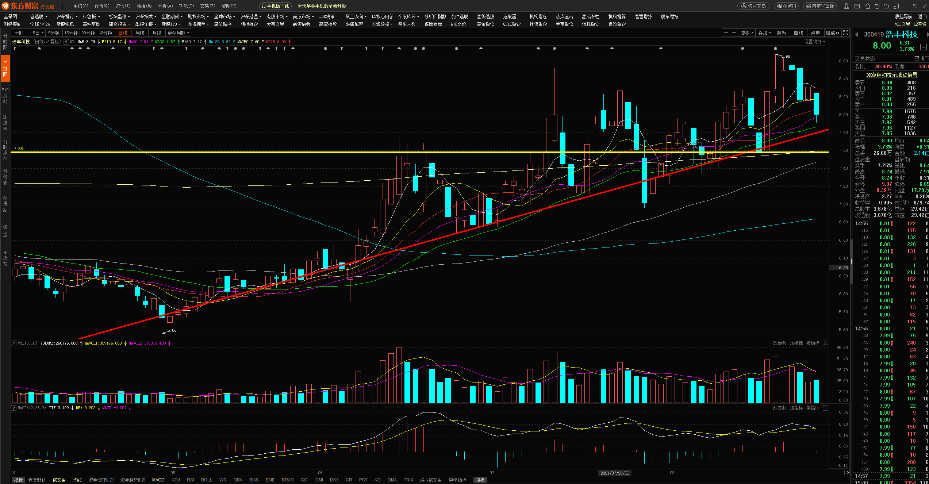This screenshot has height=484, width=929.
Task: Open DK点自动提示涨跌信号 link
Action: click(x=891, y=74)
